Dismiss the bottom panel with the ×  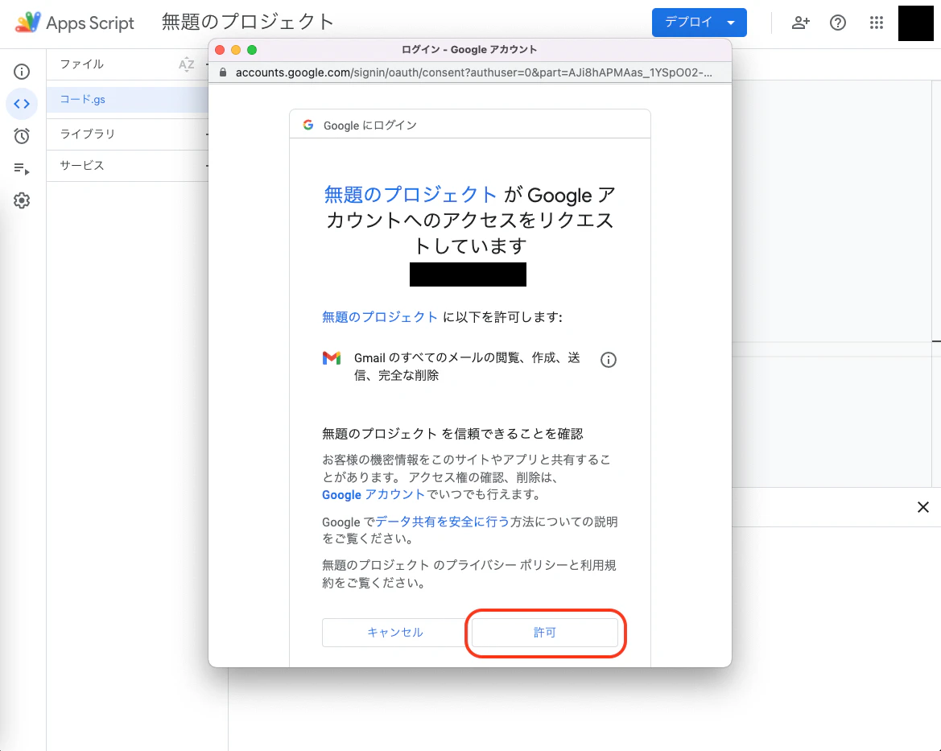pos(922,507)
